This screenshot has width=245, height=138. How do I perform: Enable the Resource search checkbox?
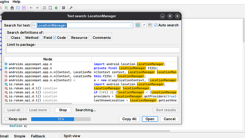69,38
